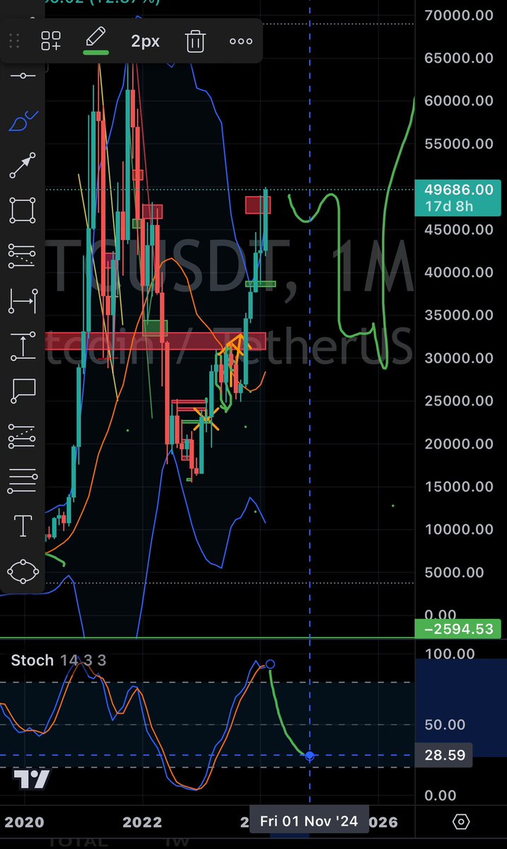
Task: Open pencil line color picker
Action: (x=96, y=41)
